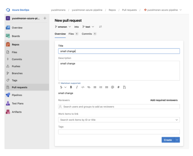Click the Italic formatting icon
This screenshot has width=193, height=156.
[77, 87]
